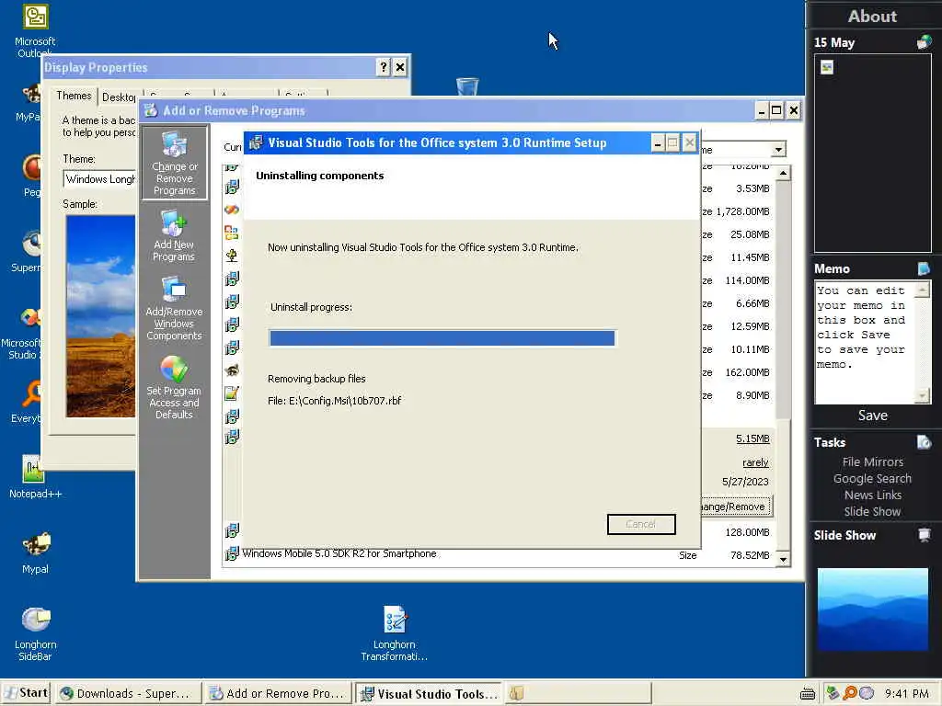Click the programs list scroll down arrow
Viewport: 942px width, 706px height.
[783, 559]
